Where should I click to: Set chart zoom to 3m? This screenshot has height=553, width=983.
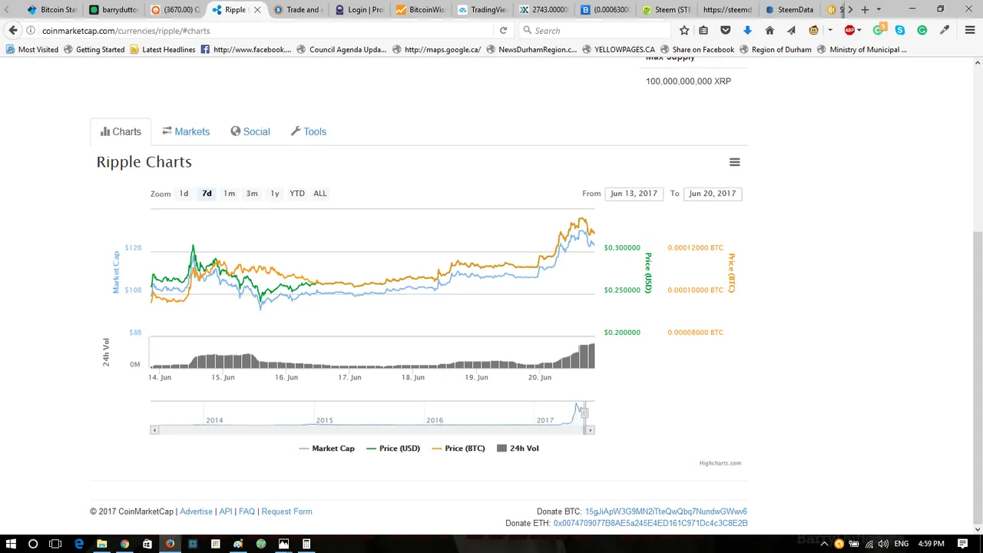tap(252, 194)
